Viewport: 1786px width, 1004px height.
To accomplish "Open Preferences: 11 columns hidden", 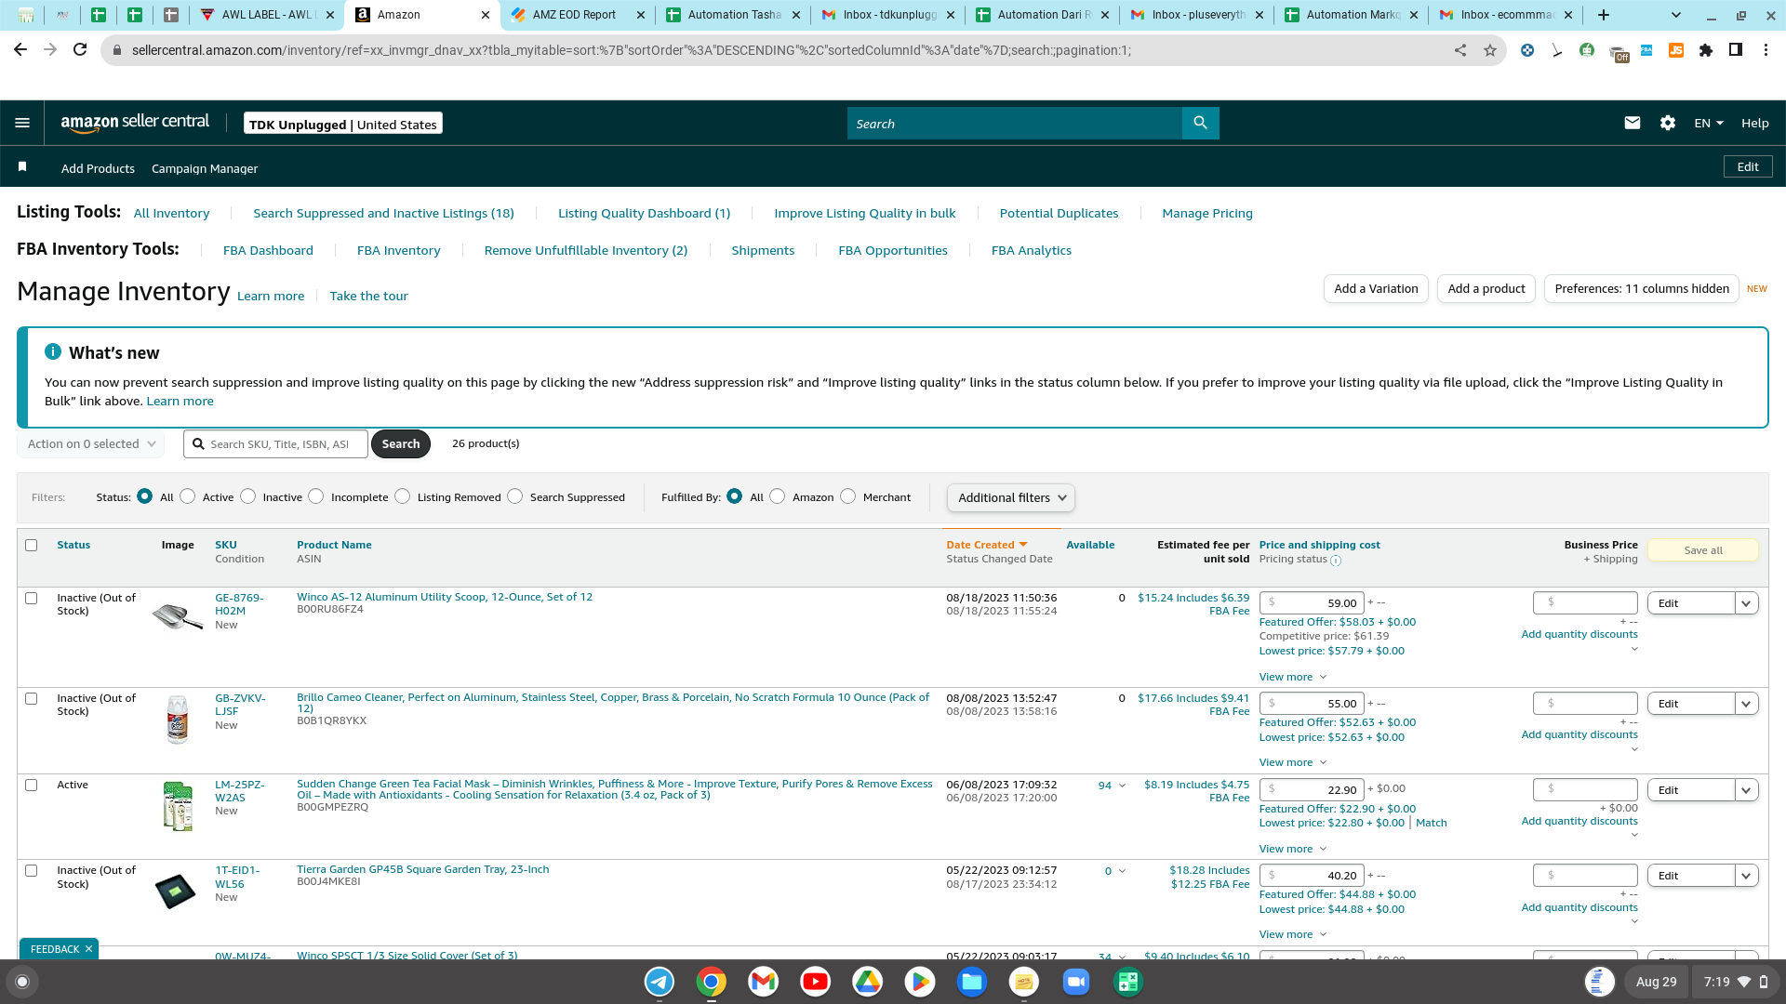I will (1642, 289).
